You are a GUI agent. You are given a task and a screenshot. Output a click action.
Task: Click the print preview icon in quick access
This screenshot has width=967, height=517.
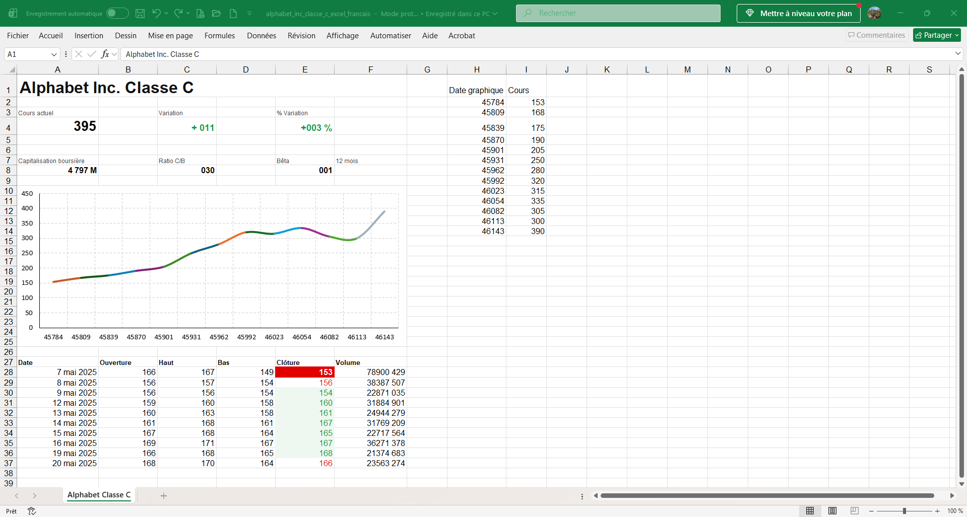point(200,14)
